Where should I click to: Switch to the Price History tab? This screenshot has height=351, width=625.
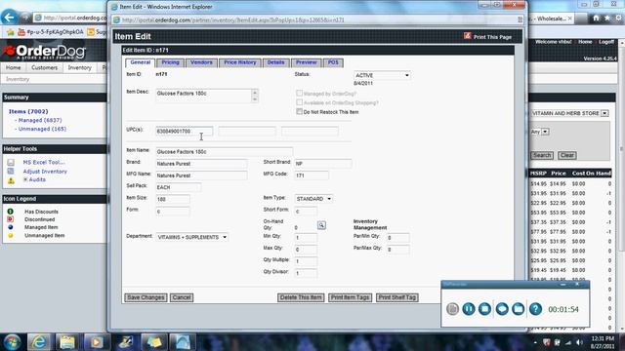point(239,62)
